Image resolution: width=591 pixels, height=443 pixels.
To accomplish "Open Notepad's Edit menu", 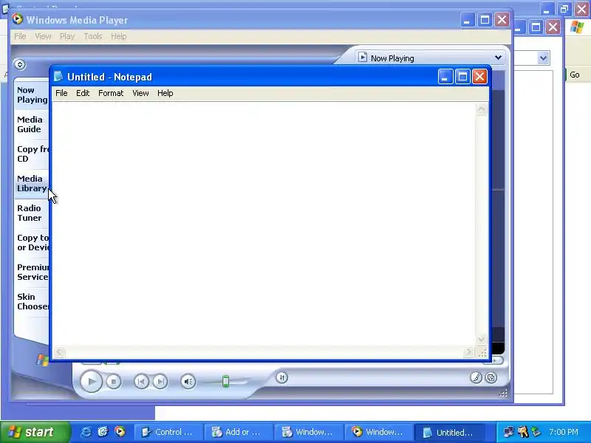I will [83, 93].
